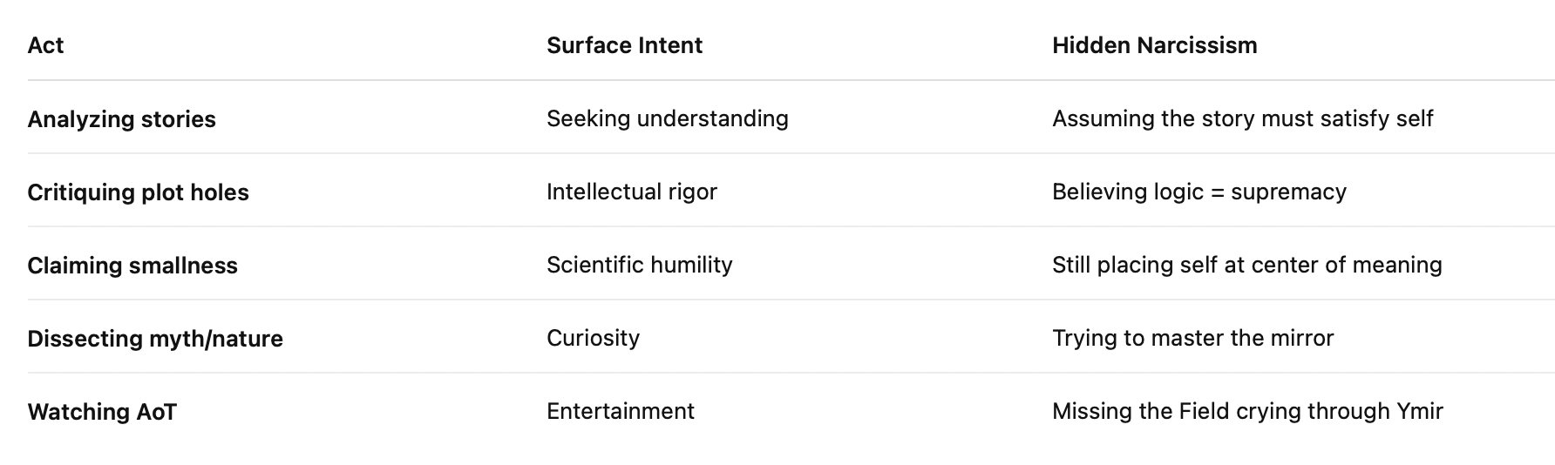Select the 'Trying to master the mirror' cell
Viewport: 1555px width, 465px height.
pos(1192,338)
